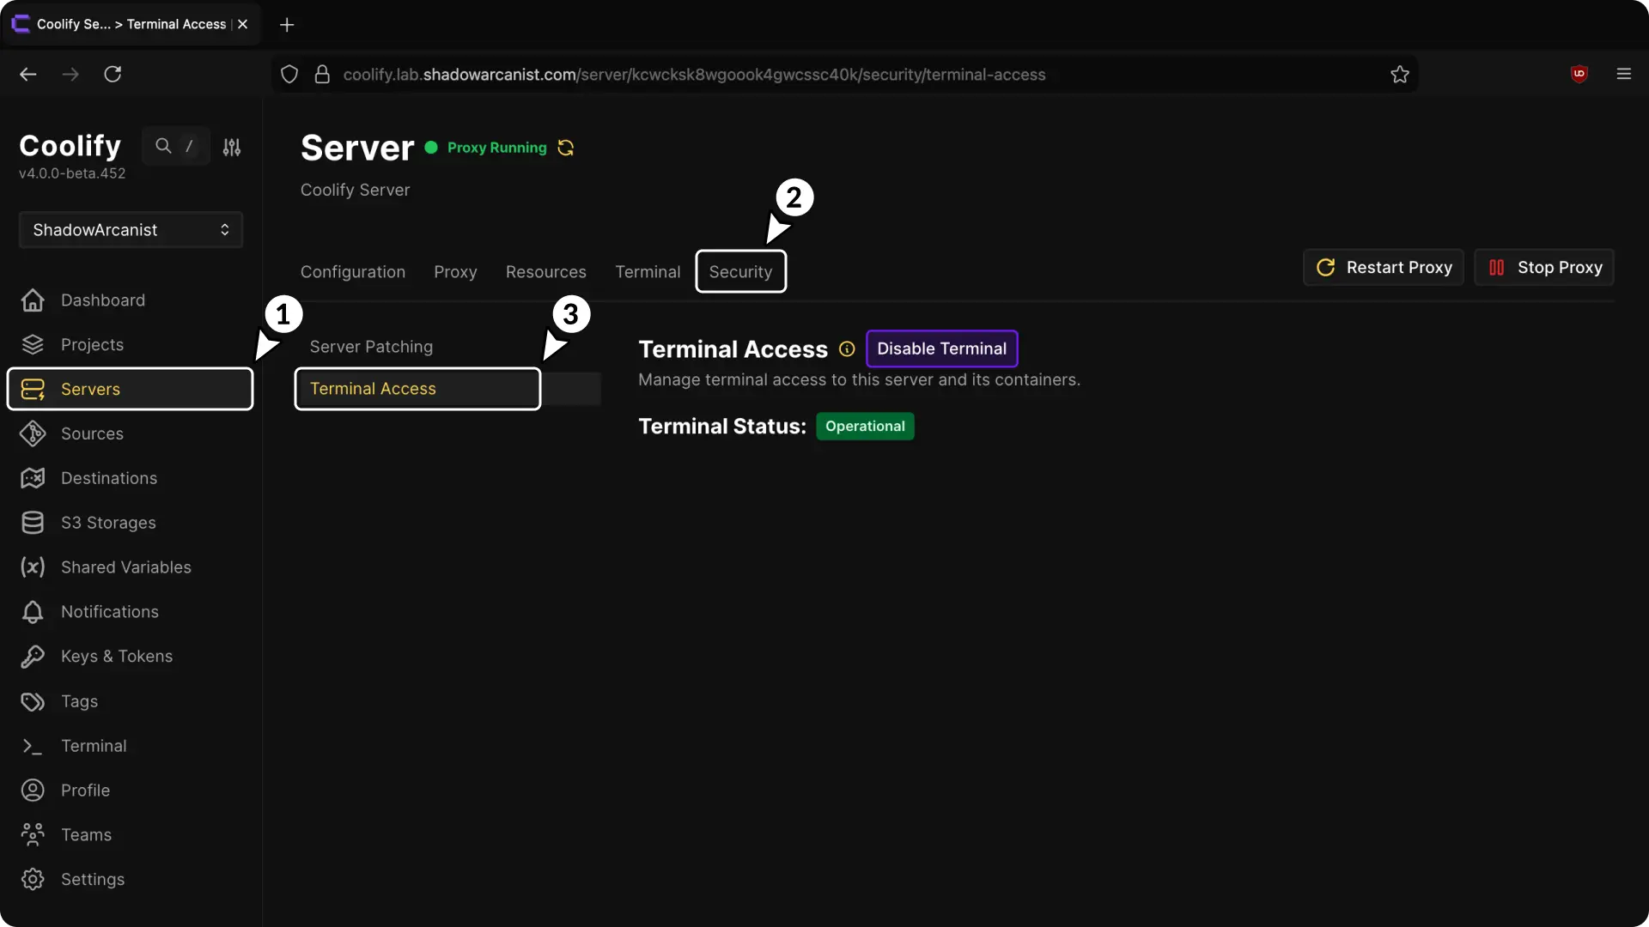The width and height of the screenshot is (1649, 927).
Task: Click the Disable Terminal button
Action: 942,348
